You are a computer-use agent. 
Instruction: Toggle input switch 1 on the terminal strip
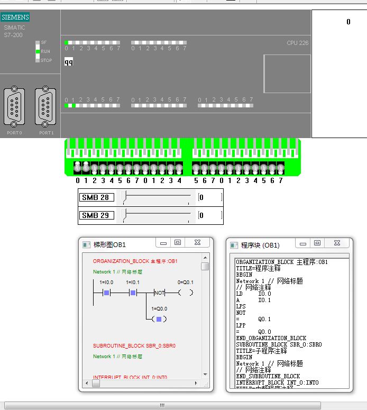coord(86,168)
